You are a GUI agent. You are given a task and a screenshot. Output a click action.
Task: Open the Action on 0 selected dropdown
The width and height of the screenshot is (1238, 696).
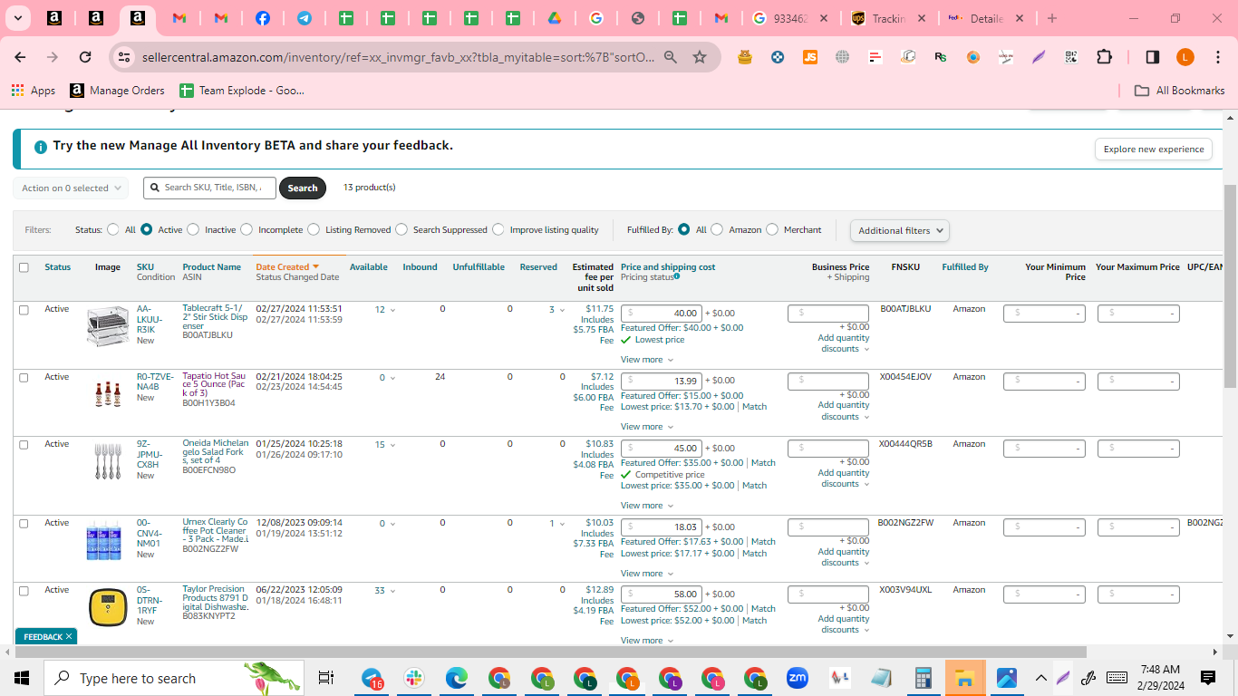pyautogui.click(x=71, y=188)
